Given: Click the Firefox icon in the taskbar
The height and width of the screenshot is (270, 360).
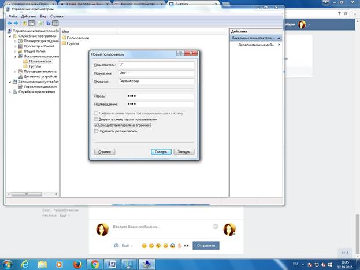Looking at the screenshot, I should [x=76, y=264].
